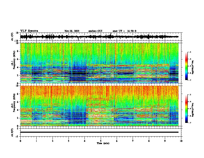
Task: Click the "-7" label on ch.2 color bar
Action: point(190,123)
